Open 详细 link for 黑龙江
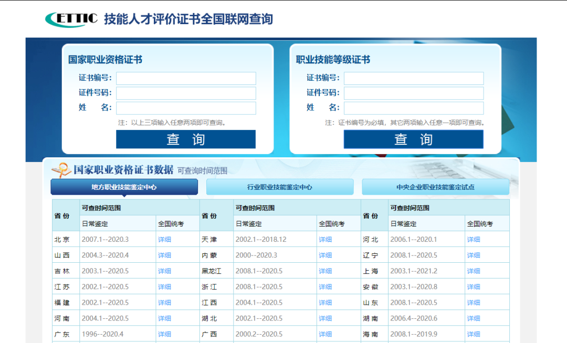The image size is (567, 343). click(325, 271)
